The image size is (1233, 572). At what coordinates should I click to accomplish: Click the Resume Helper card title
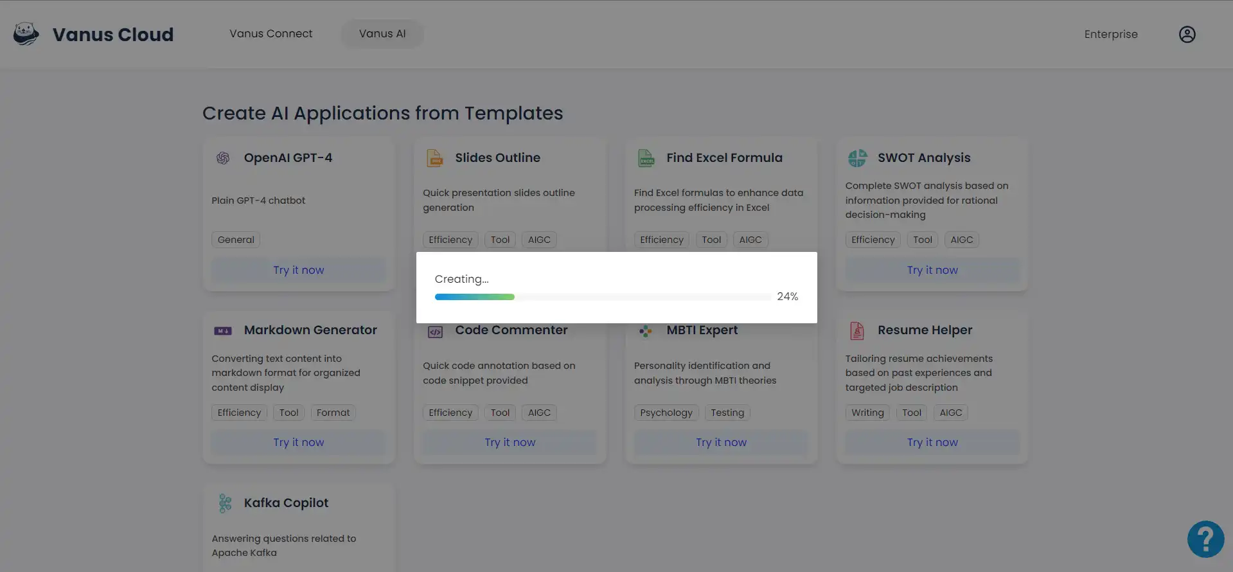tap(925, 330)
